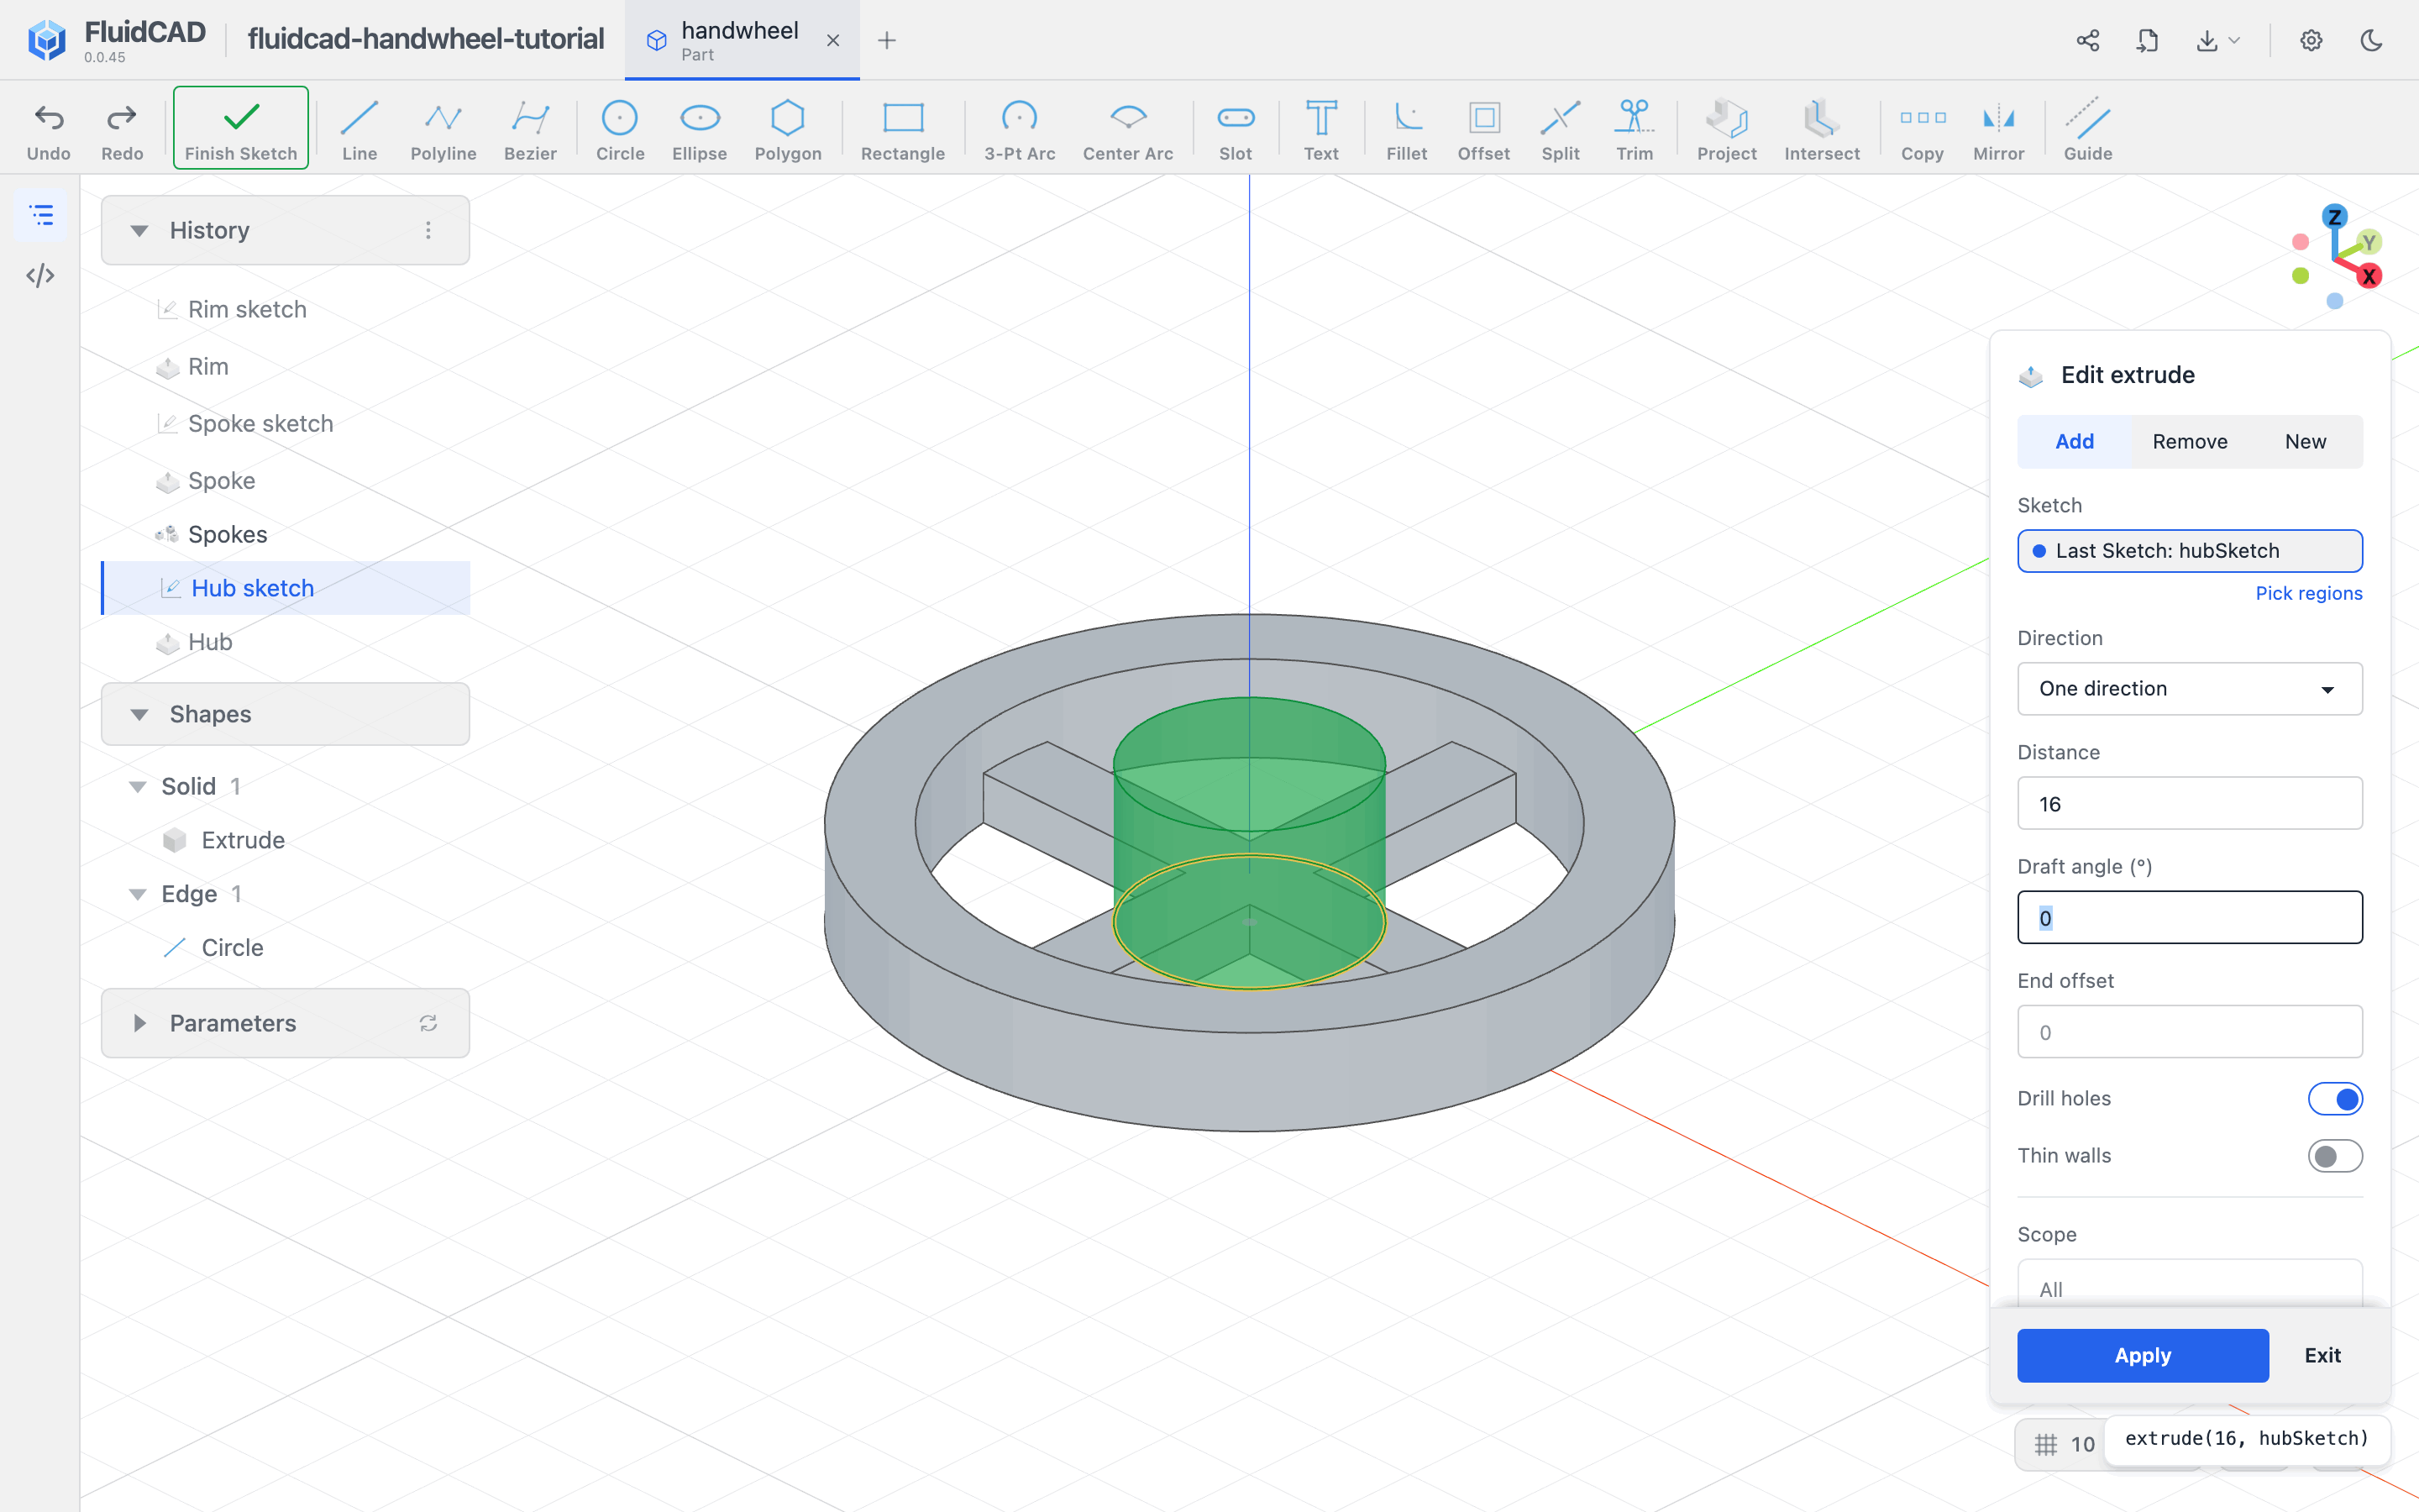
Task: Select the Polyline tool
Action: click(x=443, y=129)
